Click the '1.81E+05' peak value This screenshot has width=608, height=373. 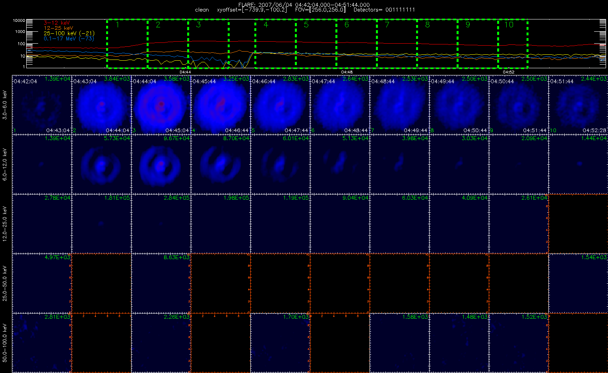[117, 198]
